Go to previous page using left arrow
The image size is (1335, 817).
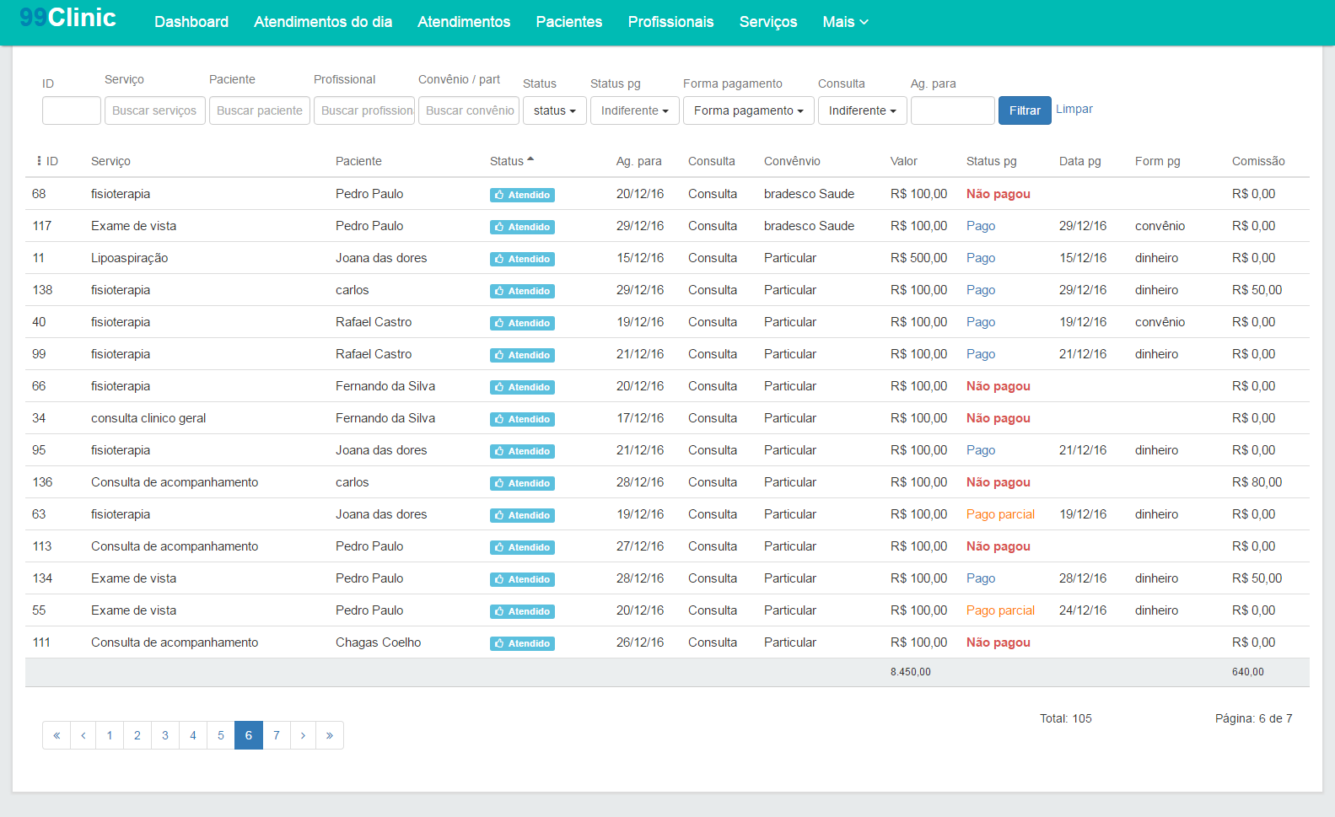point(83,735)
